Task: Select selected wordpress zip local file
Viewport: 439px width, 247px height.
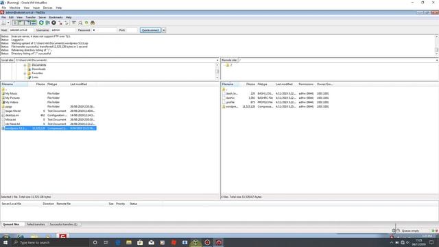Action: point(49,128)
